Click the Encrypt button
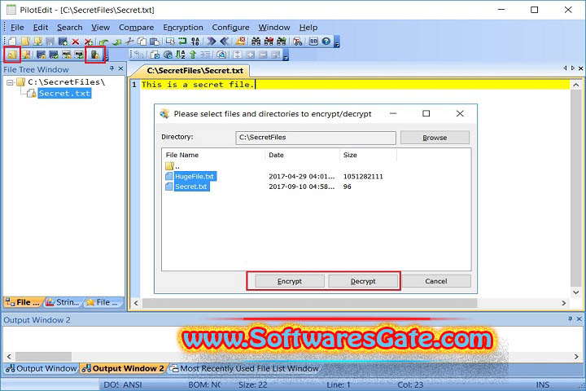Image resolution: width=586 pixels, height=391 pixels. pyautogui.click(x=290, y=281)
